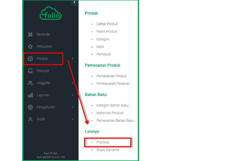The height and width of the screenshot is (161, 244).
Task: Click the Penjualan star icon
Action: (30, 46)
